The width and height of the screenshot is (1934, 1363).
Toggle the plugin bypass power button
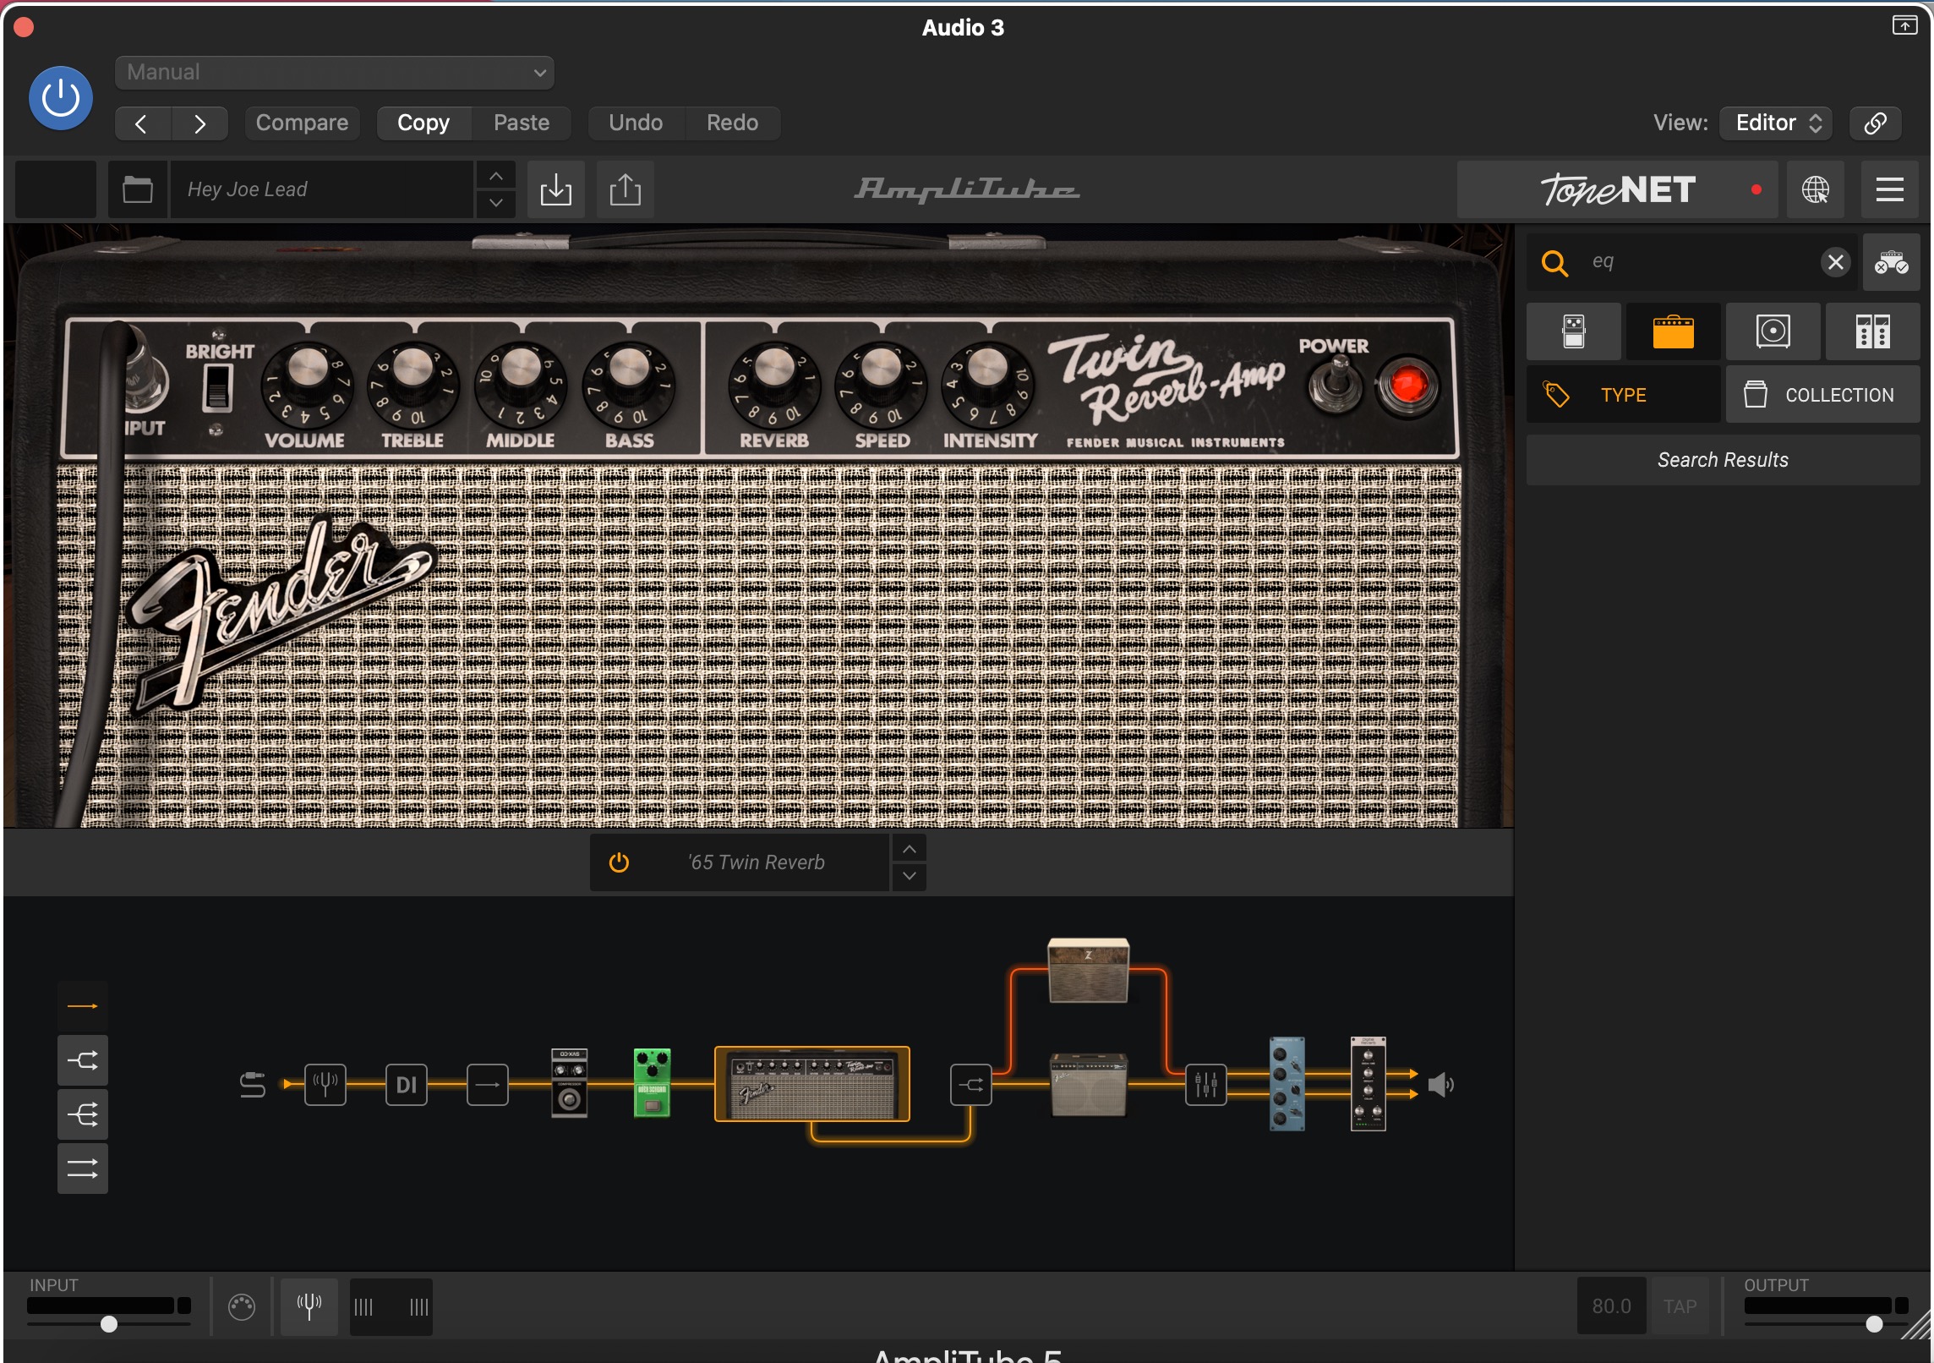point(60,98)
